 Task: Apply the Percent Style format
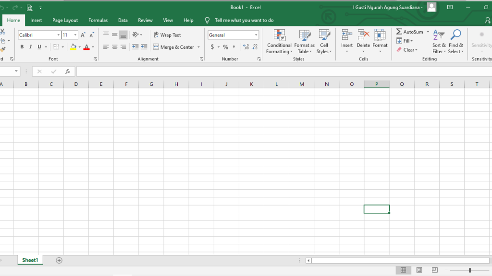[225, 46]
